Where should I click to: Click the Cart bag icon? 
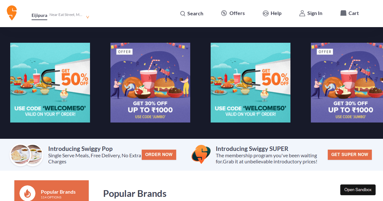[343, 13]
